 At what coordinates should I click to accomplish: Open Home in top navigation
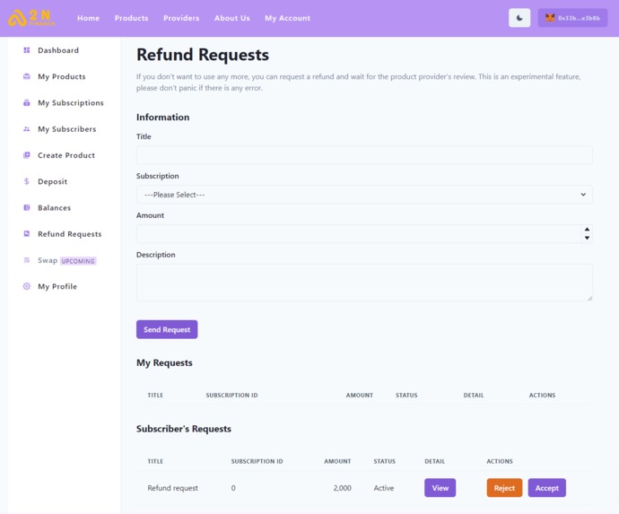click(x=89, y=18)
